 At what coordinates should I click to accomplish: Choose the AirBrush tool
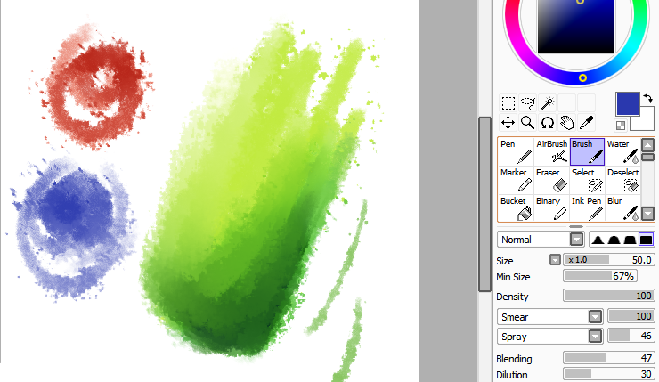(x=551, y=151)
